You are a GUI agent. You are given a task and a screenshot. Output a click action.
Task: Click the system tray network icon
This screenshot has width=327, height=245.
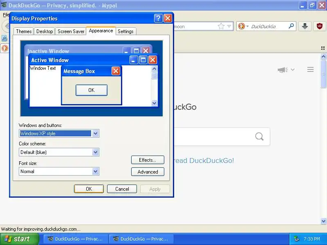coord(296,239)
